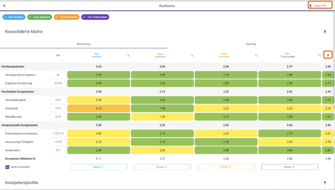The height and width of the screenshot is (190, 335).
Task: Sort by Anna Applicant column arrows
Action: pyautogui.click(x=192, y=55)
